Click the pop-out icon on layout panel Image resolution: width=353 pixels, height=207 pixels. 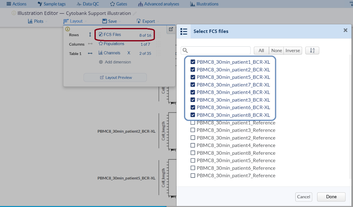pyautogui.click(x=171, y=29)
